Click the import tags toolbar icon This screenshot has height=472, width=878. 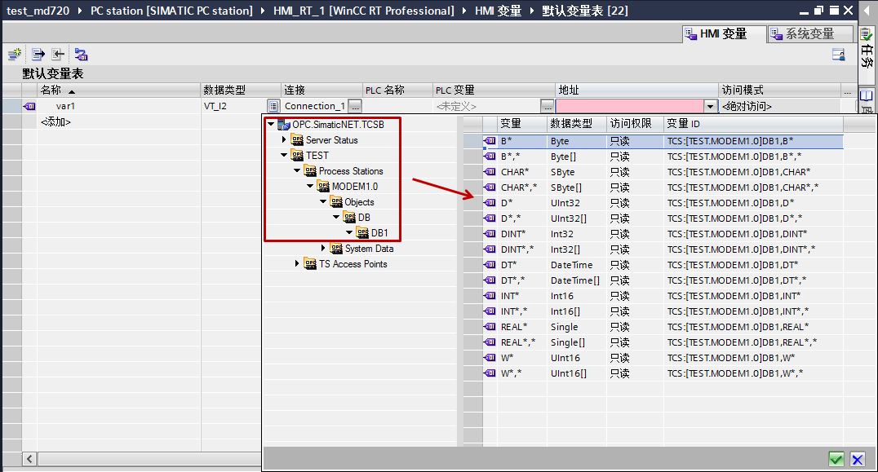coord(58,55)
